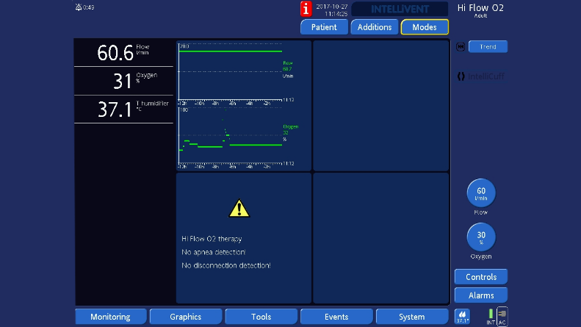The height and width of the screenshot is (327, 581).
Task: Open the Additions tab
Action: [x=375, y=27]
